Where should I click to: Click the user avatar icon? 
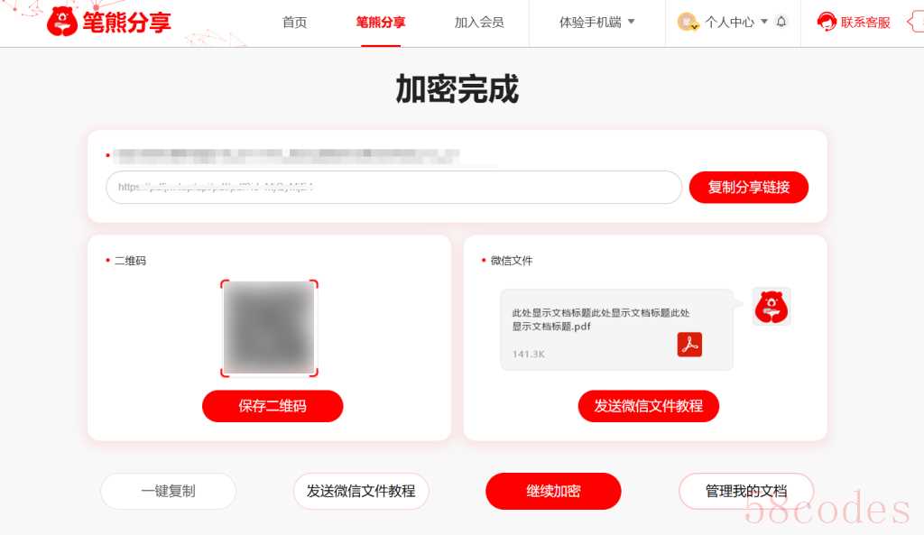(x=687, y=22)
